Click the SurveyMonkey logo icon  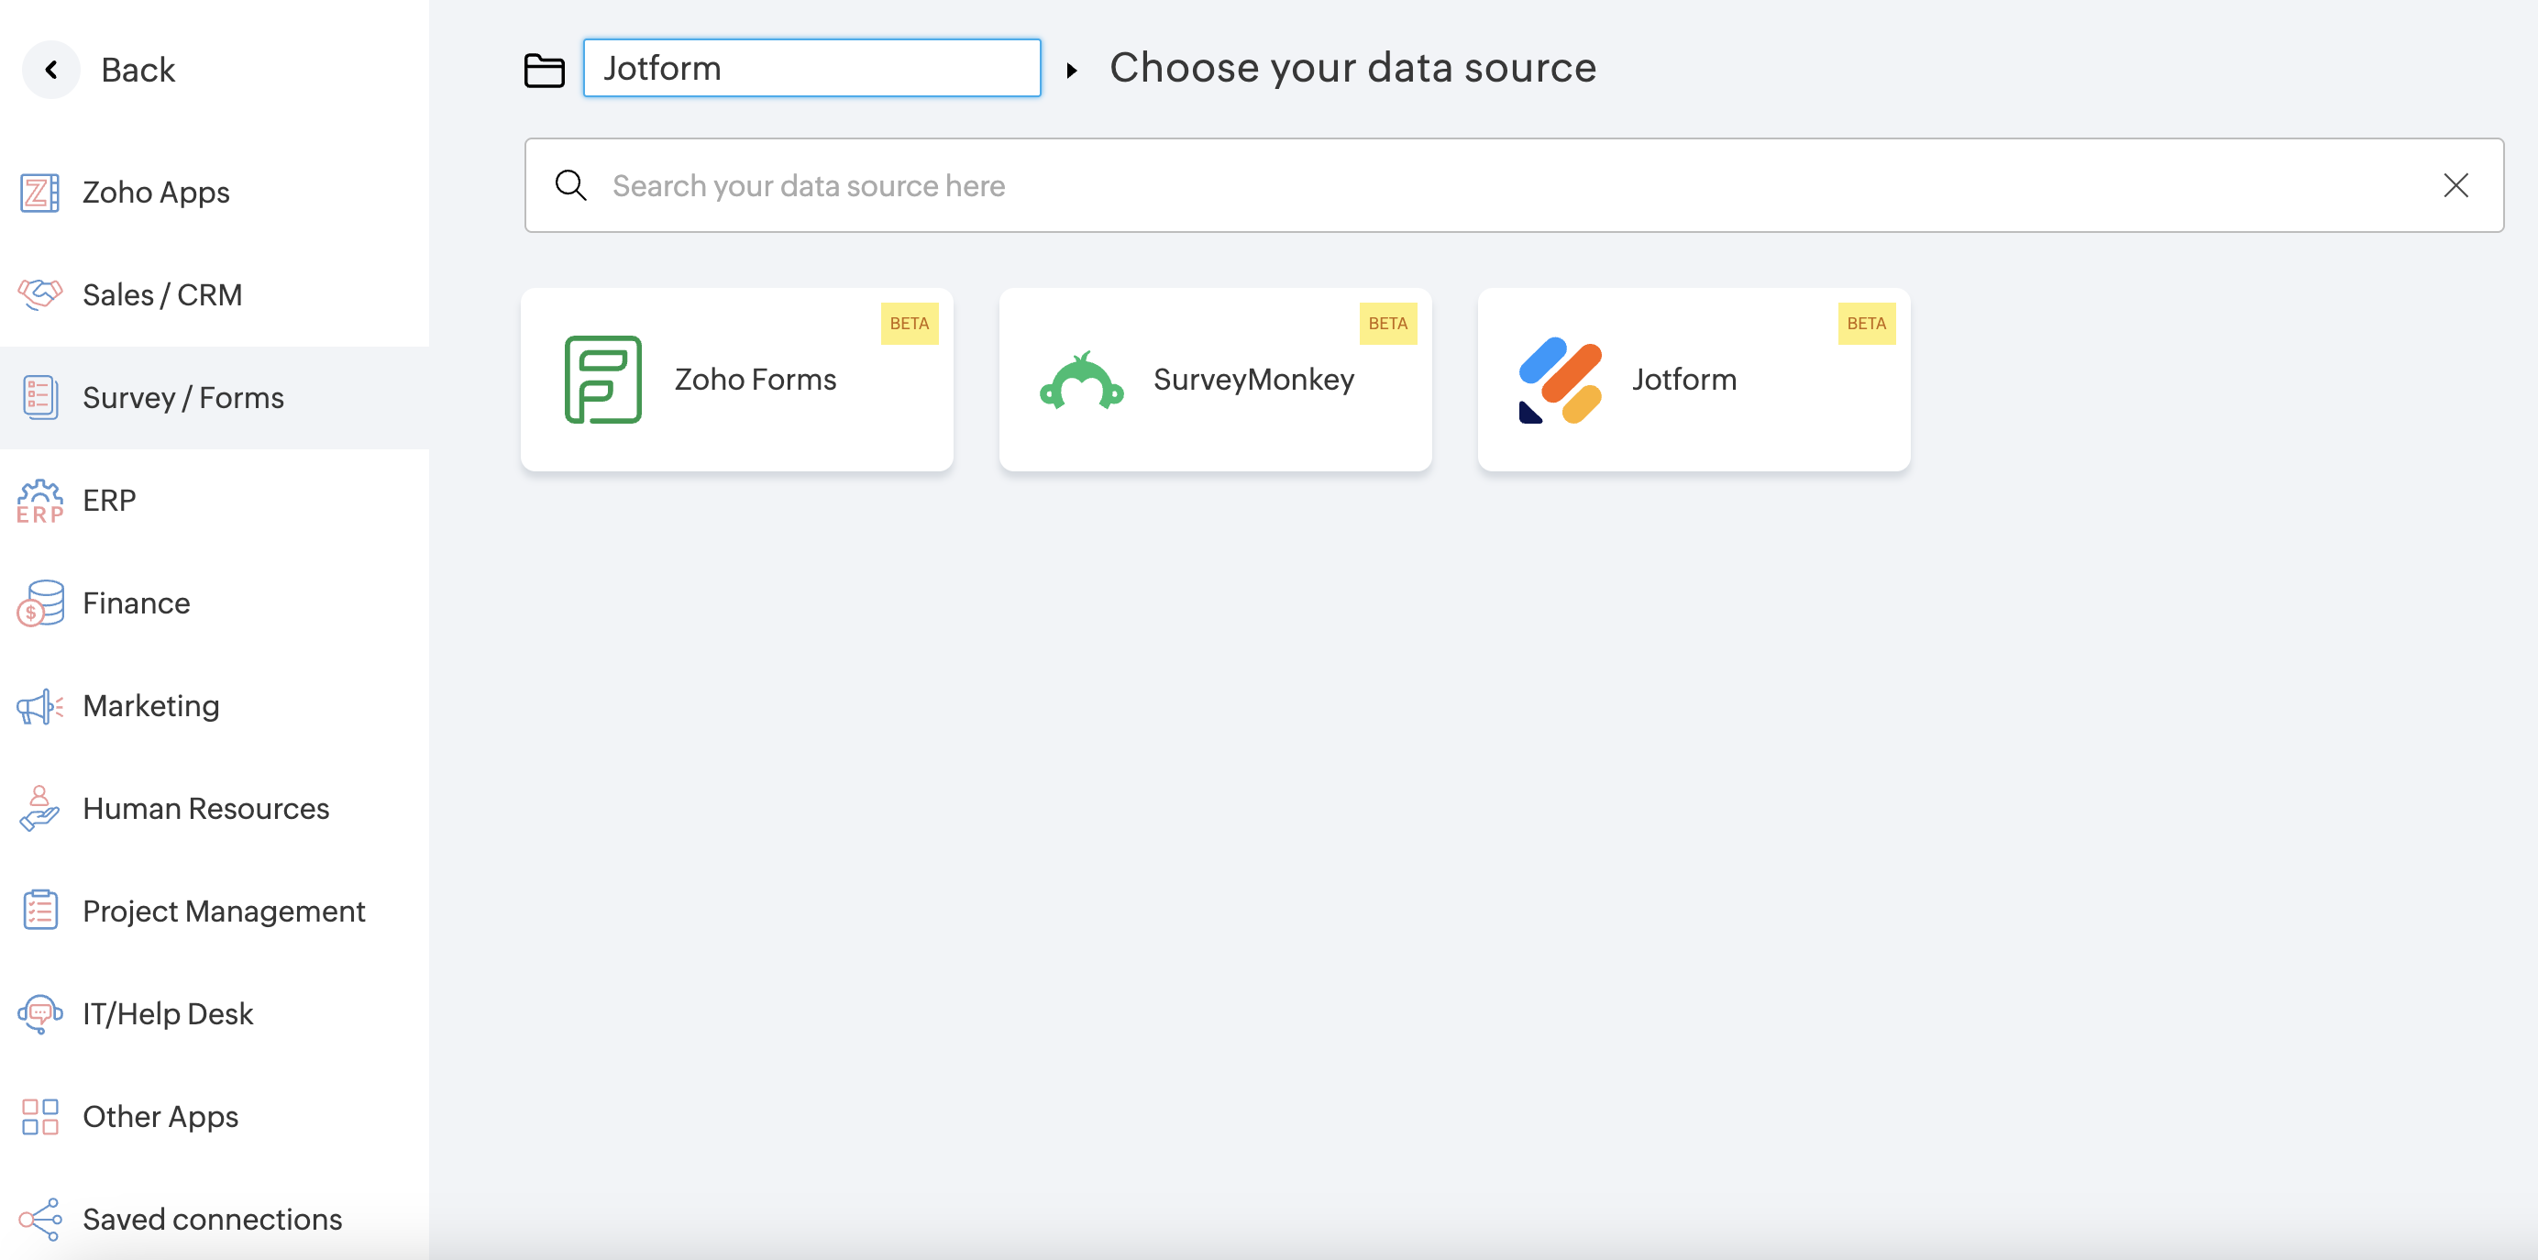point(1081,381)
